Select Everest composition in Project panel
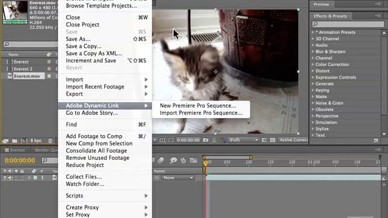The height and width of the screenshot is (218, 388). 21,62
